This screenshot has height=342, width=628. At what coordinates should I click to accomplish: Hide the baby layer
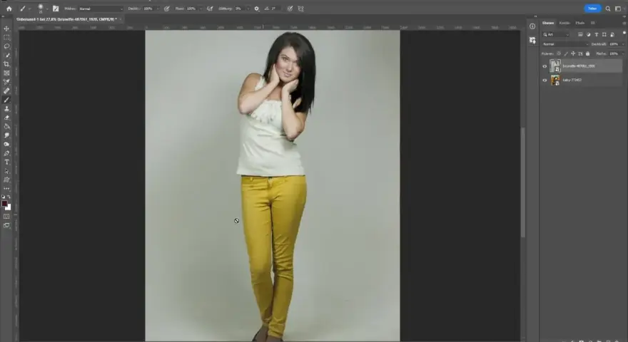pyautogui.click(x=545, y=81)
